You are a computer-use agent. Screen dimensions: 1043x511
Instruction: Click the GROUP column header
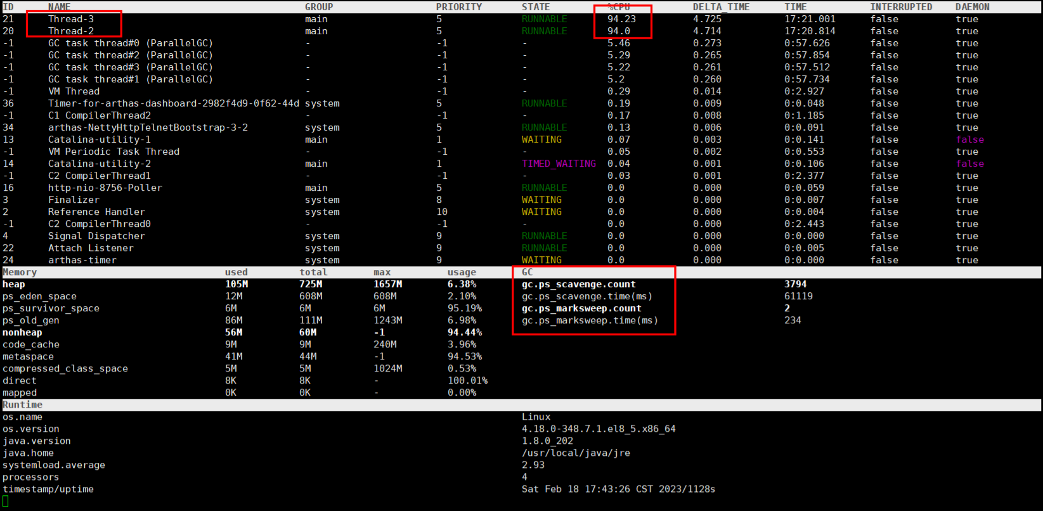(319, 7)
